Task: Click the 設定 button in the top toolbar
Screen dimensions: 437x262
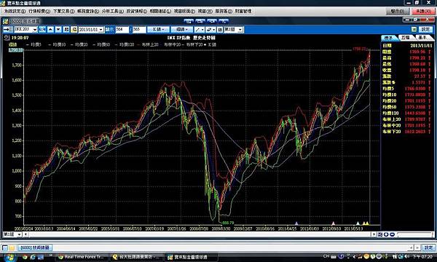Action: coord(425,30)
